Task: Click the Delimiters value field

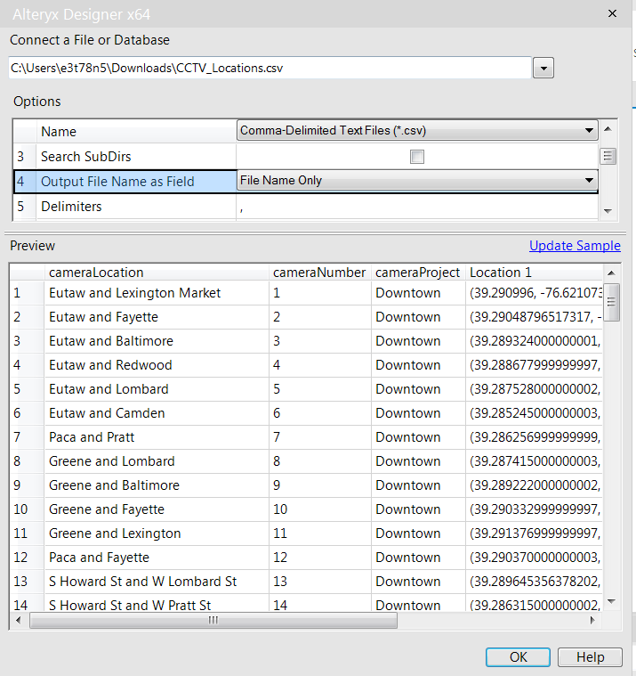Action: (416, 207)
